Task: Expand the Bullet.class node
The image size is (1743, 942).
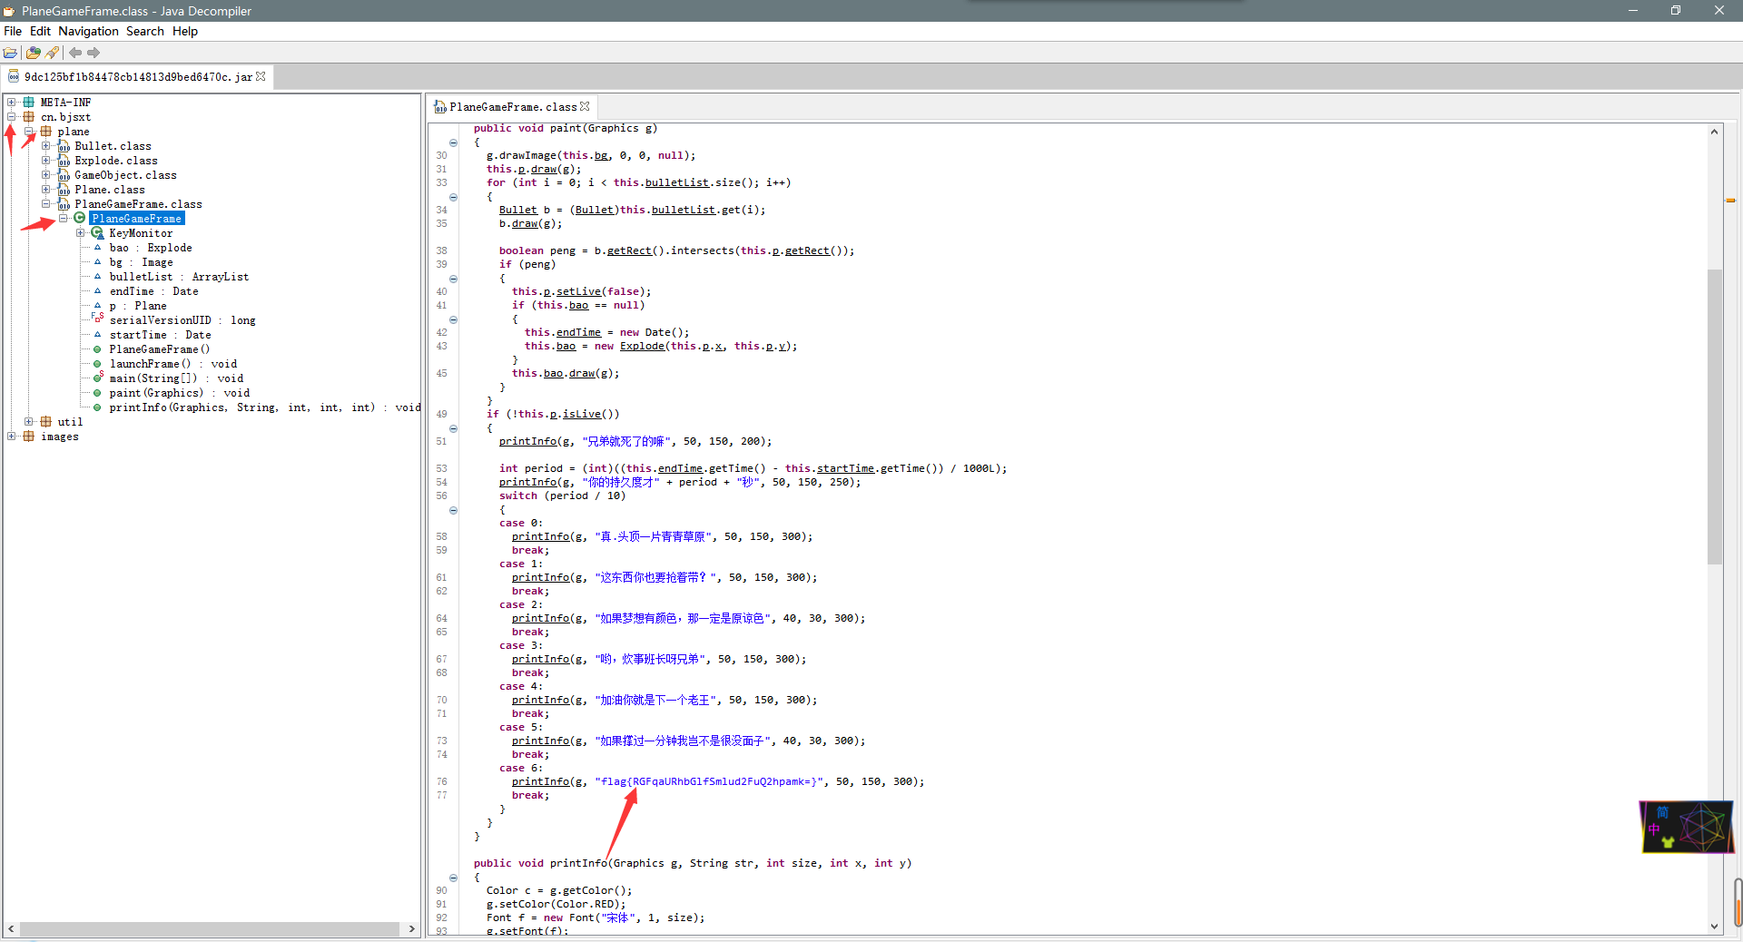Action: (45, 146)
